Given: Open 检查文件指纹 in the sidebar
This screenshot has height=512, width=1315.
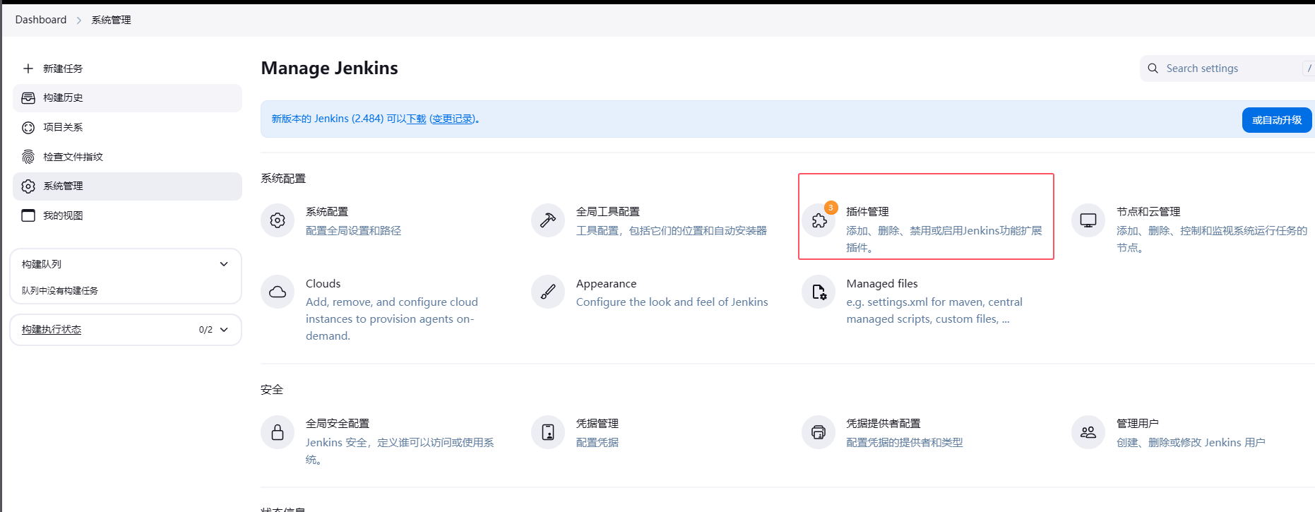Looking at the screenshot, I should point(127,157).
